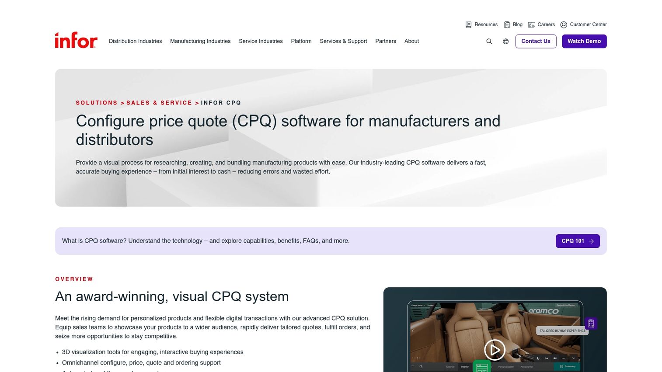Click the Overview section label
The height and width of the screenshot is (372, 662).
click(74, 279)
